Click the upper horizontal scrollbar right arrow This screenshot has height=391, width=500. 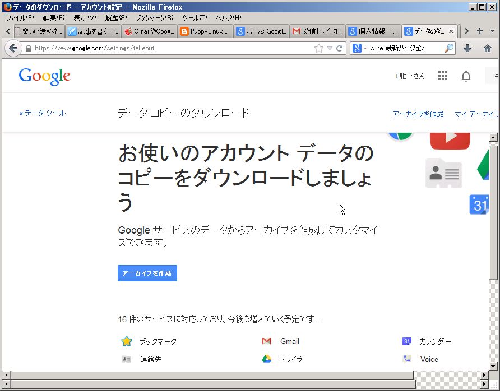point(484,375)
